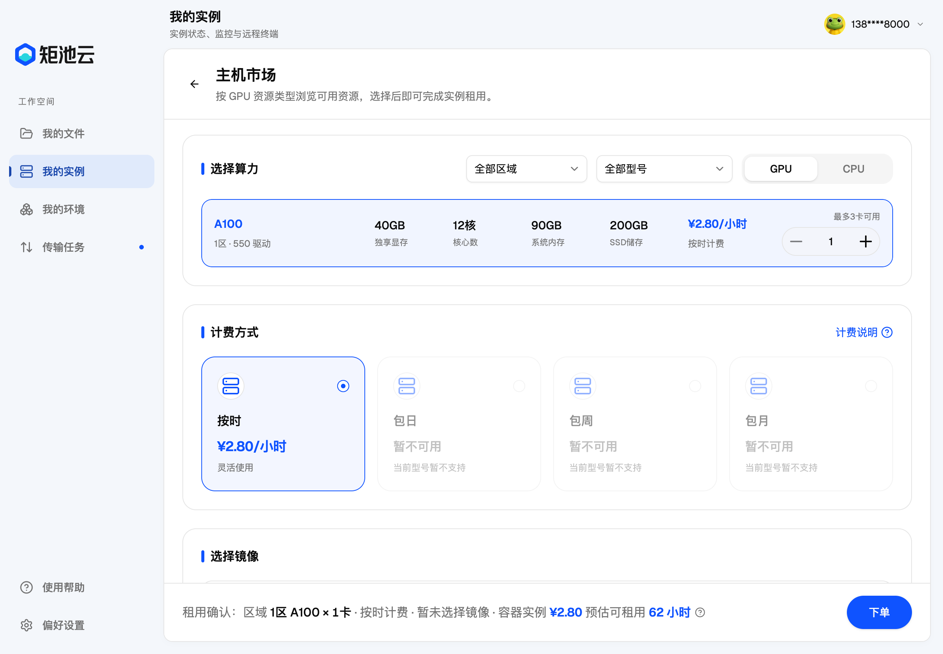Screen dimensions: 943x654
Task: Click the 矩池云 logo
Action: (x=54, y=54)
